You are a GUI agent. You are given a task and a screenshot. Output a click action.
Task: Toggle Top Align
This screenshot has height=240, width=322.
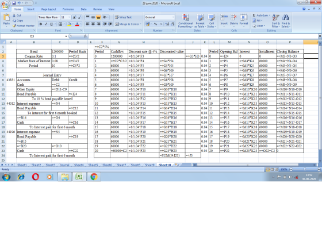(87, 17)
